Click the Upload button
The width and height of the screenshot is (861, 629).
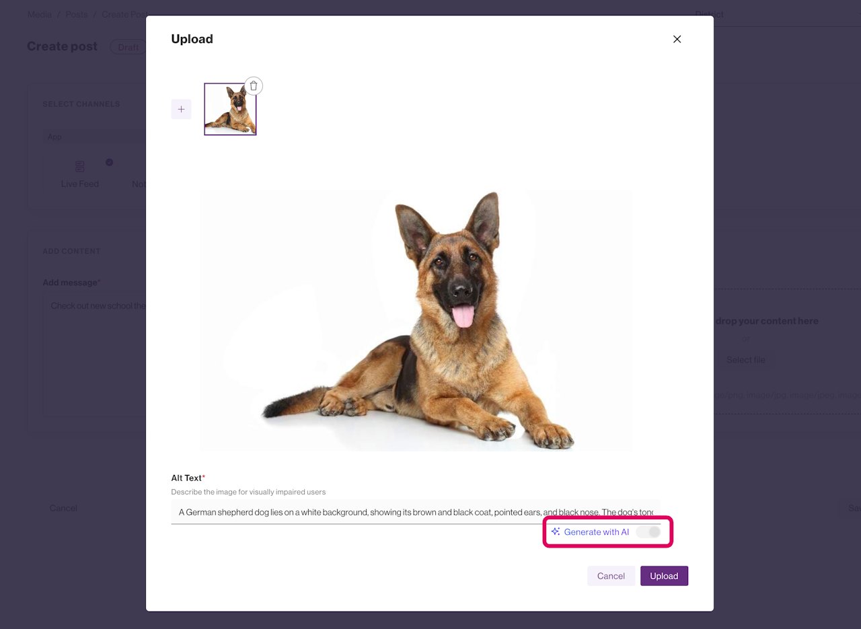pos(664,576)
